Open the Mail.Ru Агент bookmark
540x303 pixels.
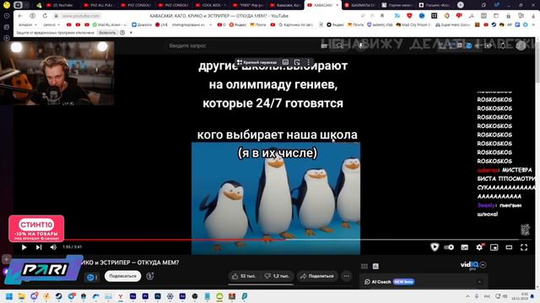point(110,24)
